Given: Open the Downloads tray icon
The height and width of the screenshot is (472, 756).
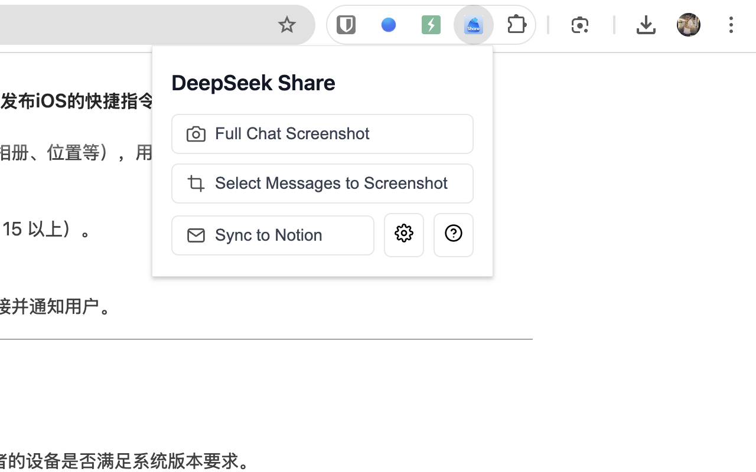Looking at the screenshot, I should tap(646, 25).
